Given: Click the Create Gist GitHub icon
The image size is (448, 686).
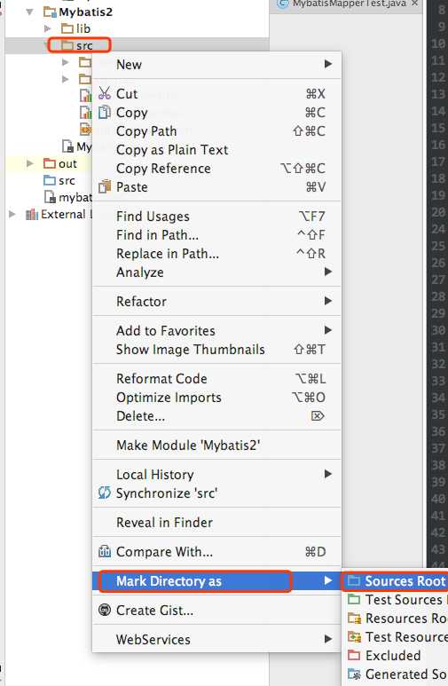Looking at the screenshot, I should (105, 610).
